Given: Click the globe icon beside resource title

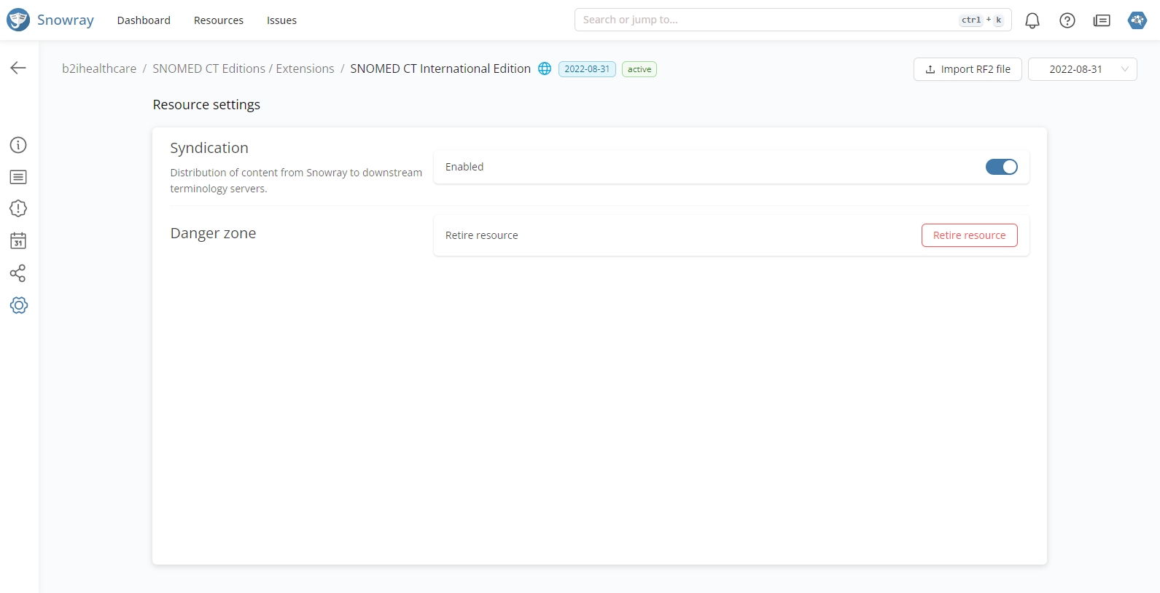Looking at the screenshot, I should [x=545, y=68].
